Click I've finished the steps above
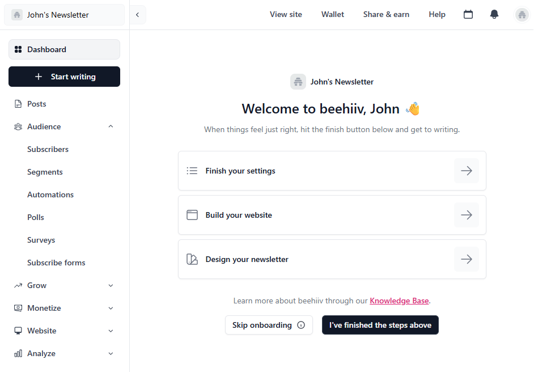 [x=380, y=325]
